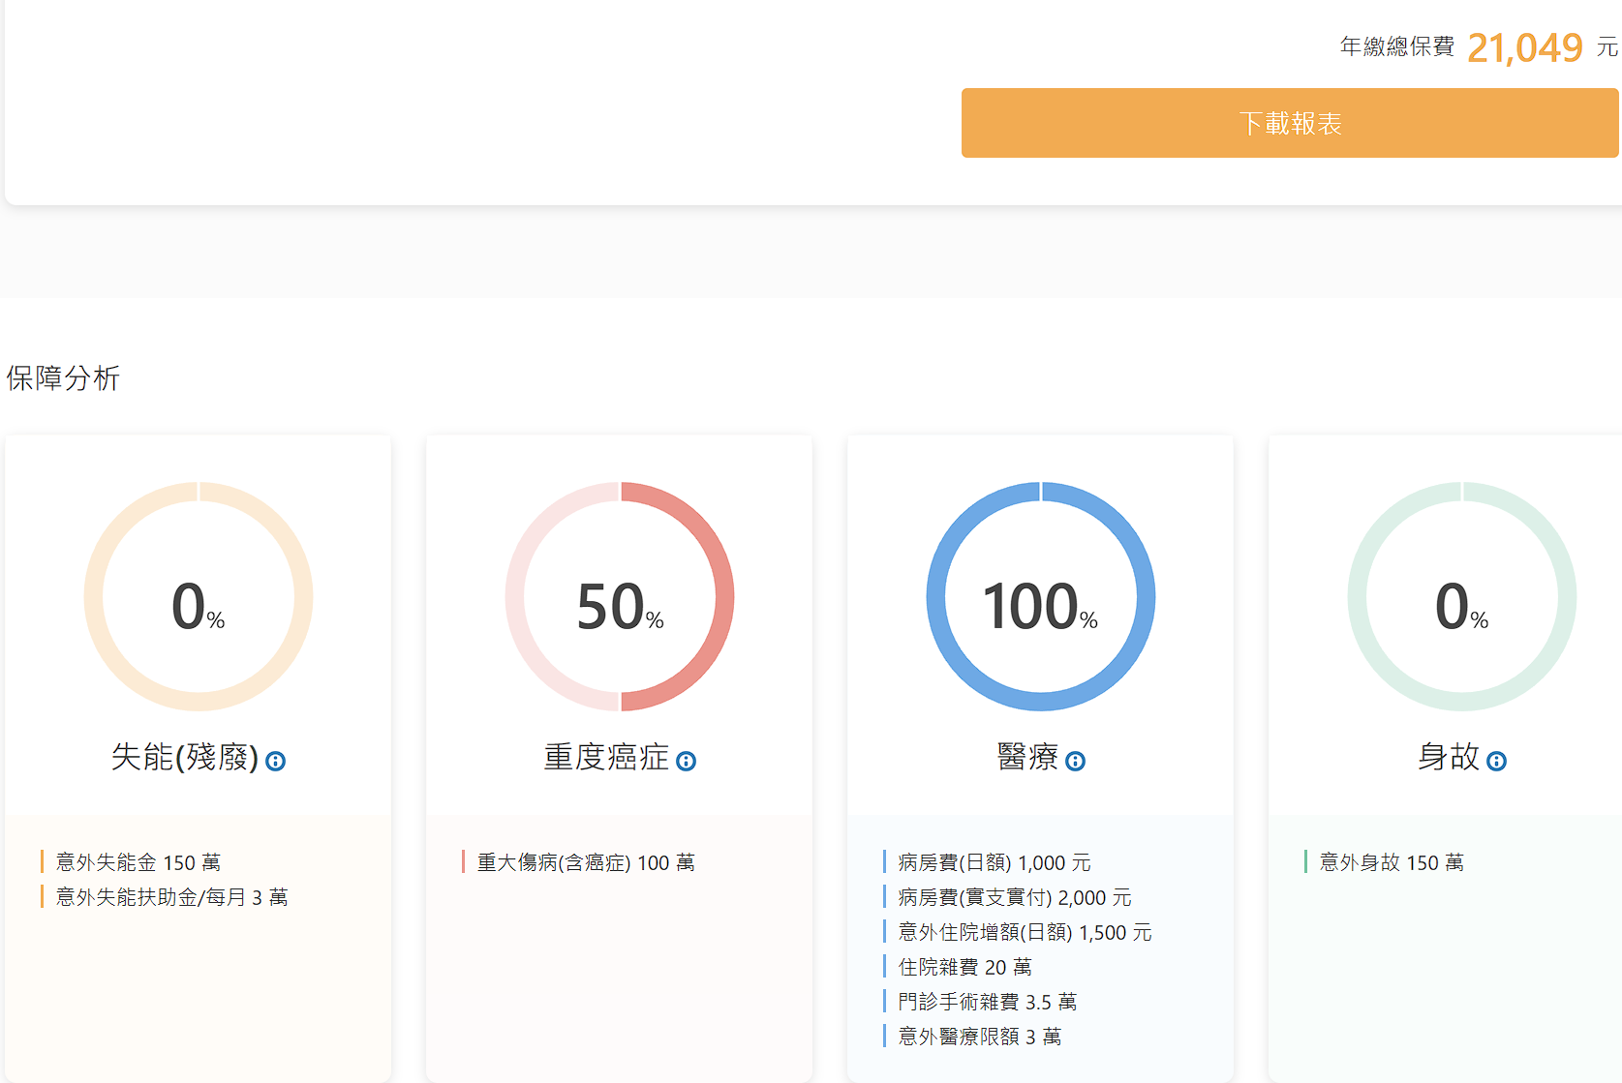Select 意外失能金 150 萬 item

(138, 862)
